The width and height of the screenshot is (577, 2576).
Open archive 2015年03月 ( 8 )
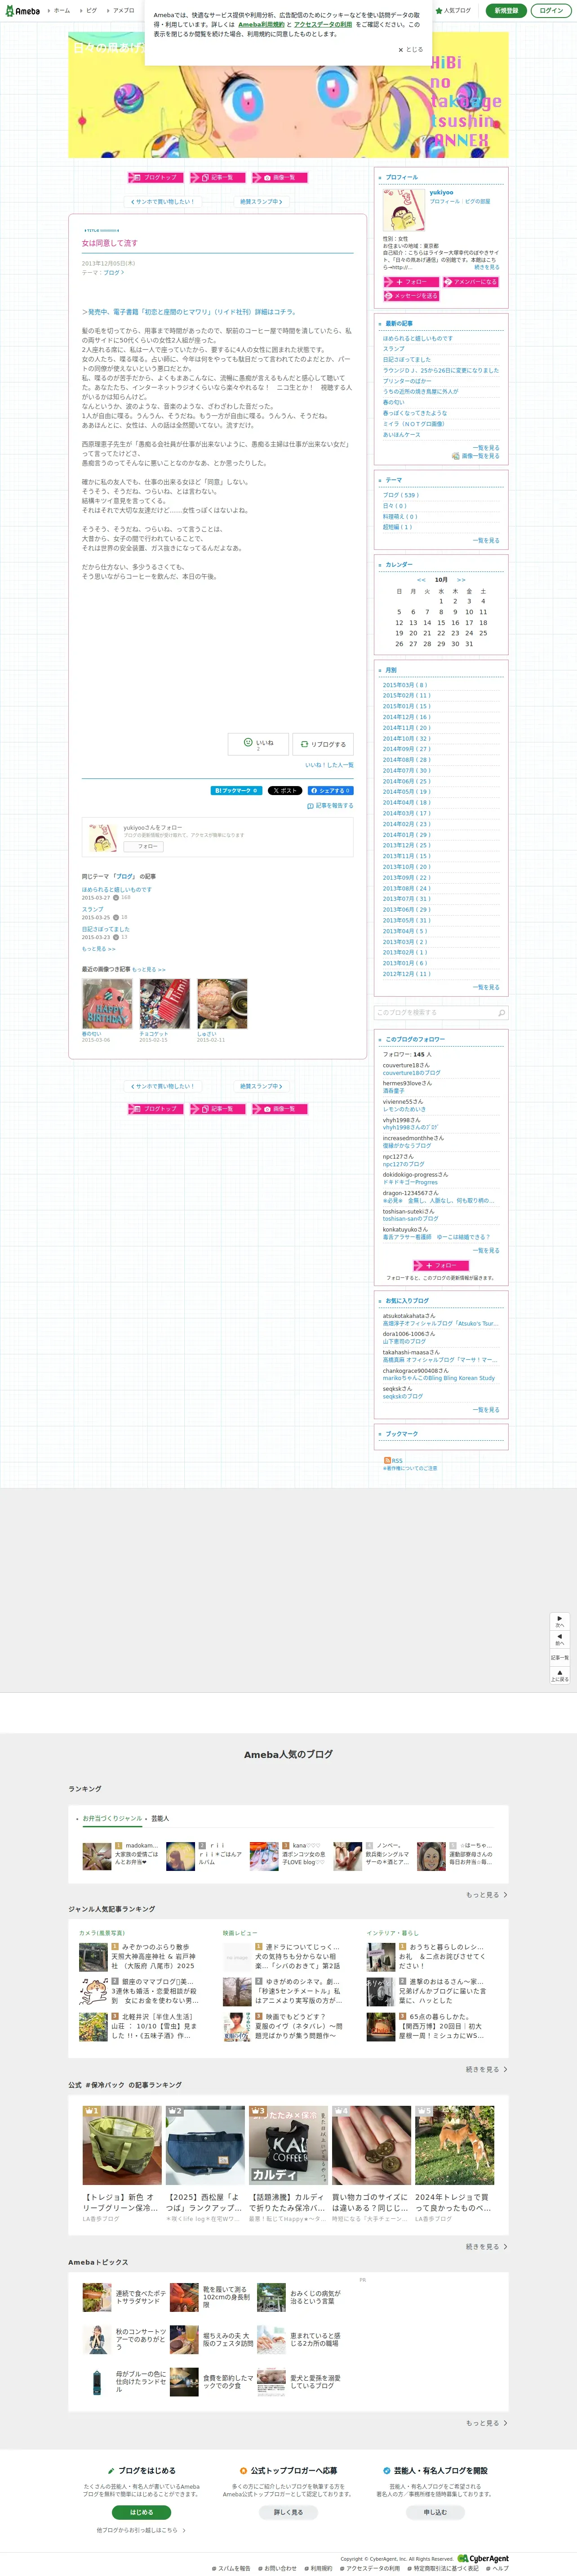tap(404, 685)
